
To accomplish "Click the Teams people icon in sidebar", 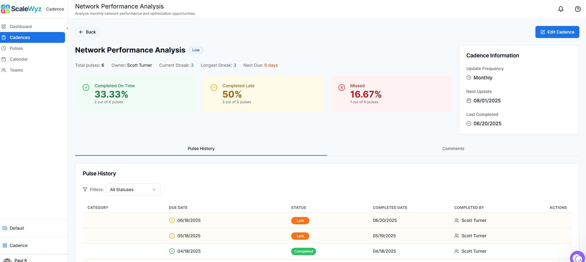I will (x=4, y=70).
